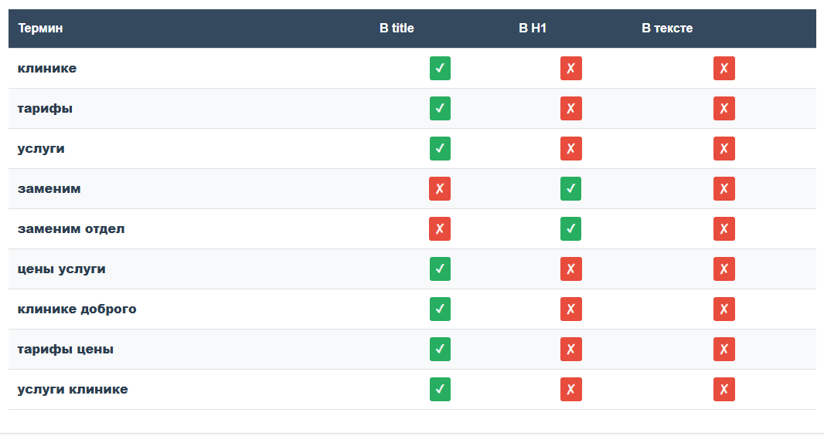This screenshot has width=824, height=436.
Task: Click red cross in H1 column for клинике
Action: click(570, 68)
